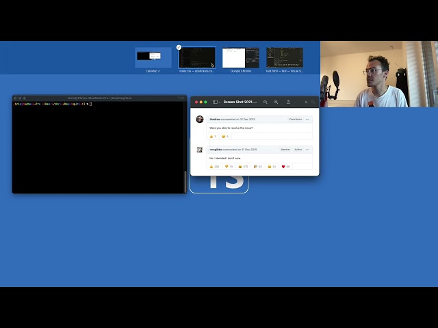Click the first commenter's round avatar
Image resolution: width=438 pixels, height=328 pixels.
[200, 119]
